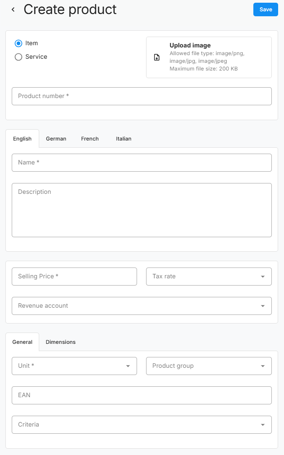The width and height of the screenshot is (284, 455).
Task: Switch to the German language tab
Action: [56, 139]
